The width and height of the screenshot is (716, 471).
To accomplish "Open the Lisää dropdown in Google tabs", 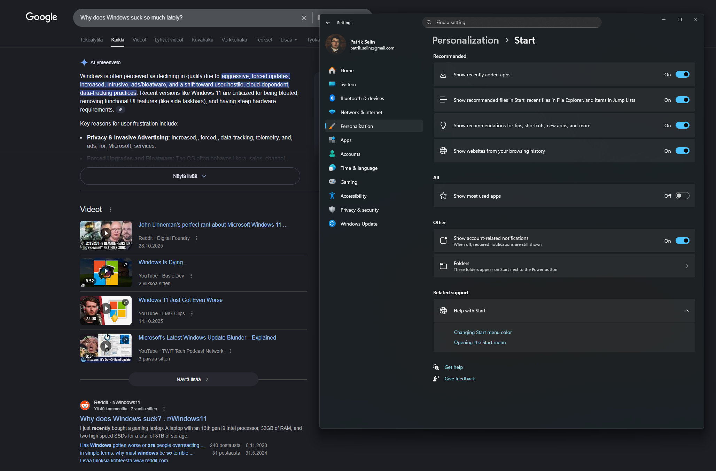I will pos(289,40).
